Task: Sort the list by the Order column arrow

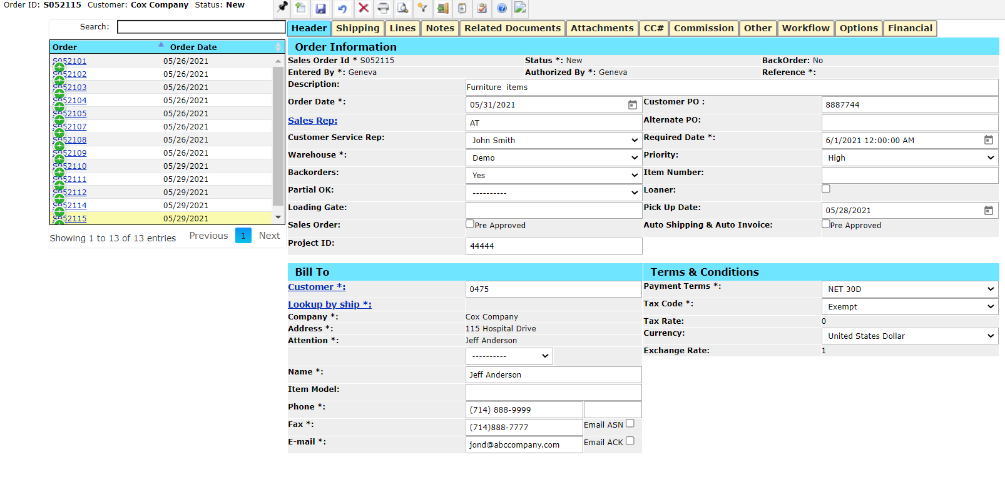Action: pos(161,45)
